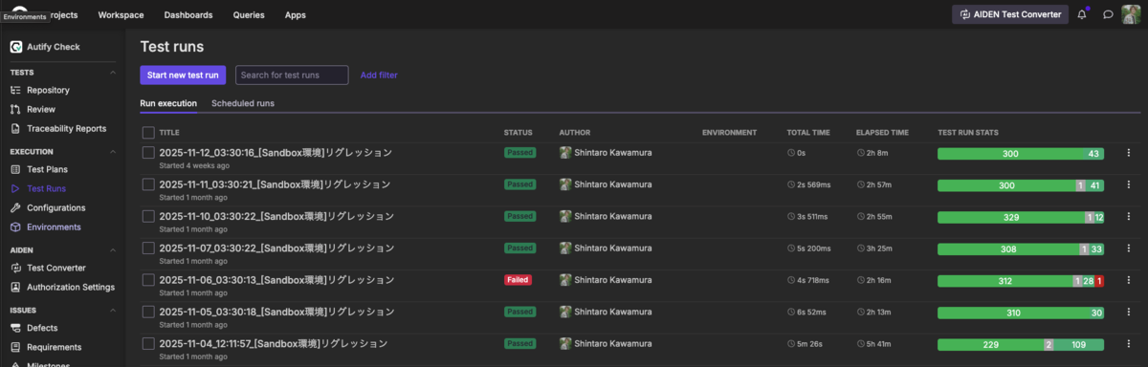The width and height of the screenshot is (1148, 367).
Task: Check the box for 2025-11-11_03:30:21 run
Action: tap(148, 183)
